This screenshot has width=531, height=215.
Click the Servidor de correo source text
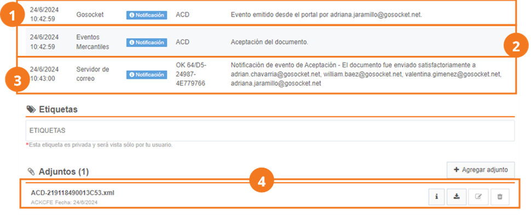pos(93,74)
